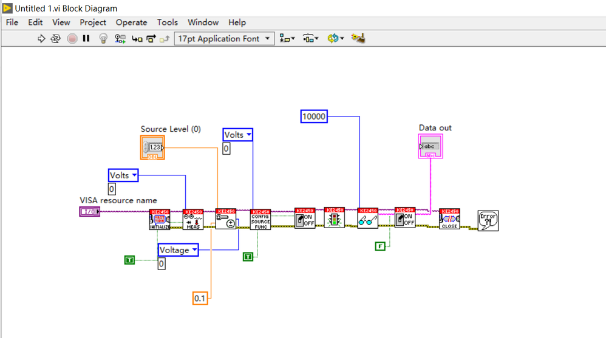Viewport: 606px width, 338px height.
Task: Click value 0 under Voltage enum
Action: click(x=162, y=264)
